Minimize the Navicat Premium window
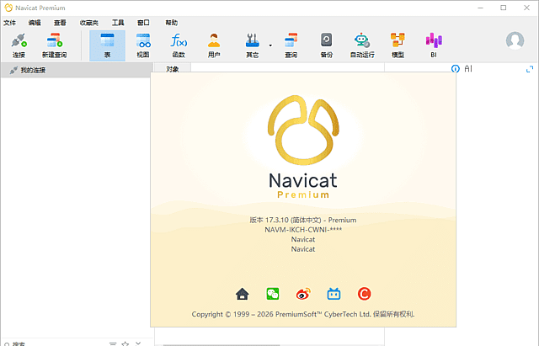The width and height of the screenshot is (539, 346). (x=481, y=8)
